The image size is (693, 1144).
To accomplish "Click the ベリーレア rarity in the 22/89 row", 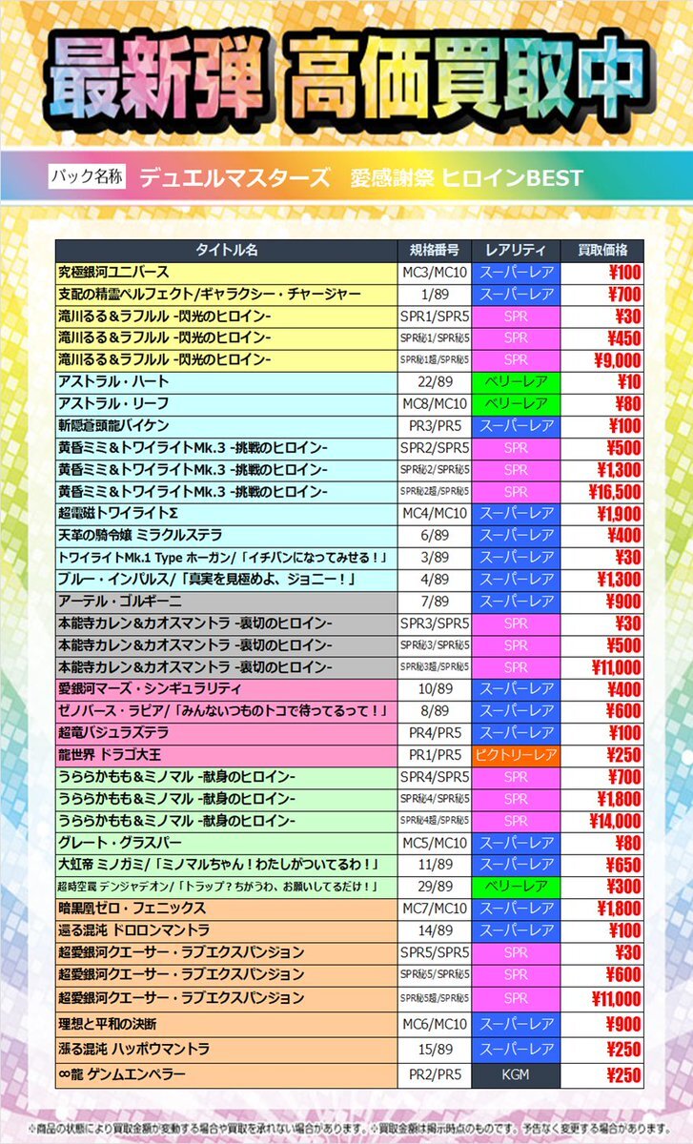I will tap(515, 382).
